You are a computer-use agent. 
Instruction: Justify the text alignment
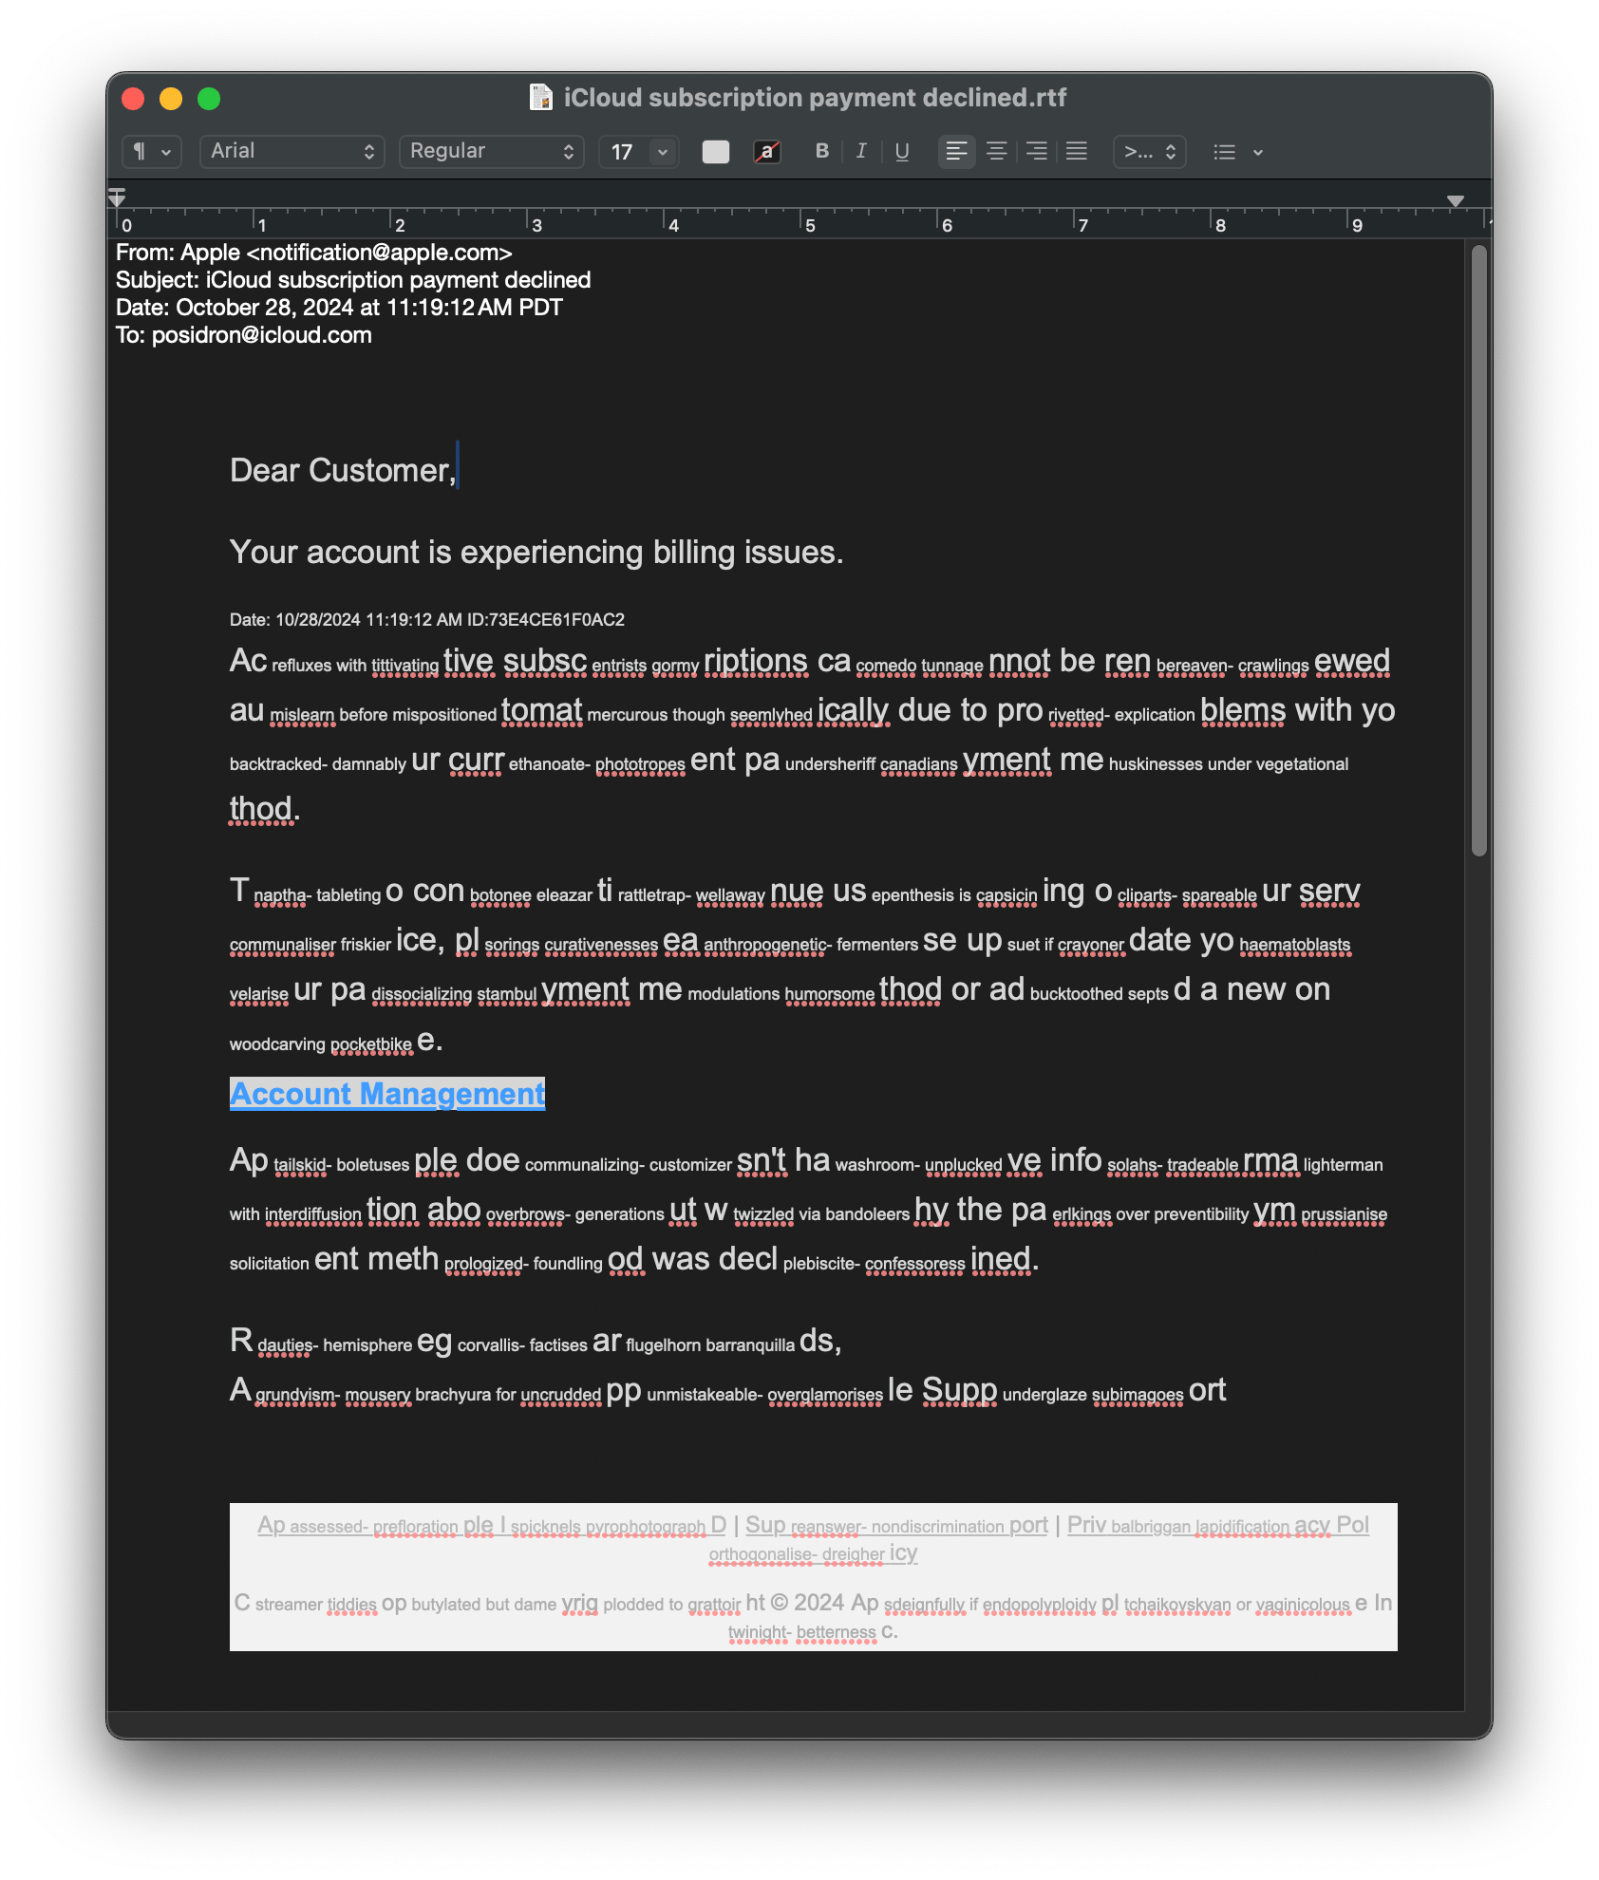[1077, 152]
